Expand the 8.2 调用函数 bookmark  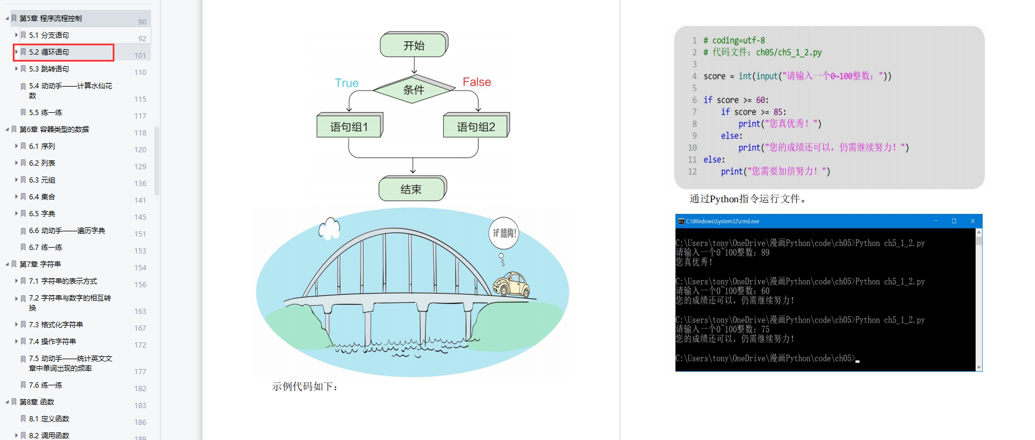[x=16, y=435]
